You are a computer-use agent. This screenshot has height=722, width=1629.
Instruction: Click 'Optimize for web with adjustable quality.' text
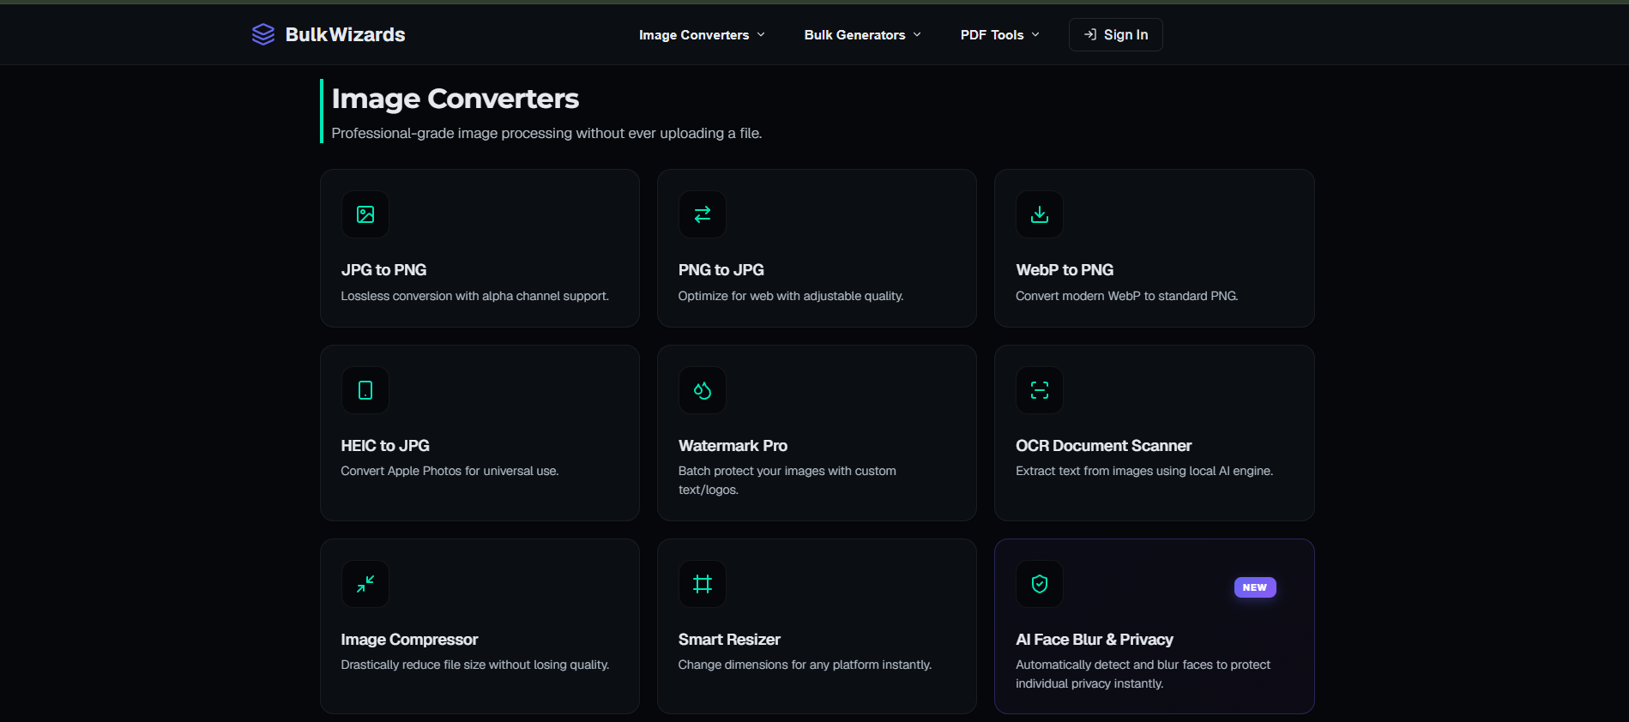tap(791, 296)
